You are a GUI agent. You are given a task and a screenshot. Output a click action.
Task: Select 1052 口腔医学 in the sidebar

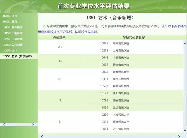tap(13, 33)
